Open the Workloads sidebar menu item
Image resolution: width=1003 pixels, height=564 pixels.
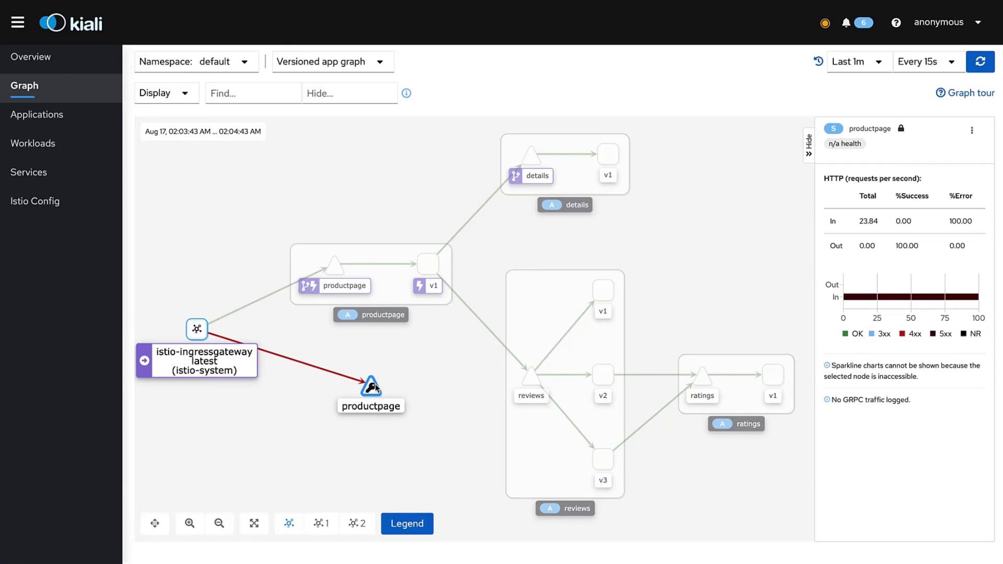click(33, 143)
